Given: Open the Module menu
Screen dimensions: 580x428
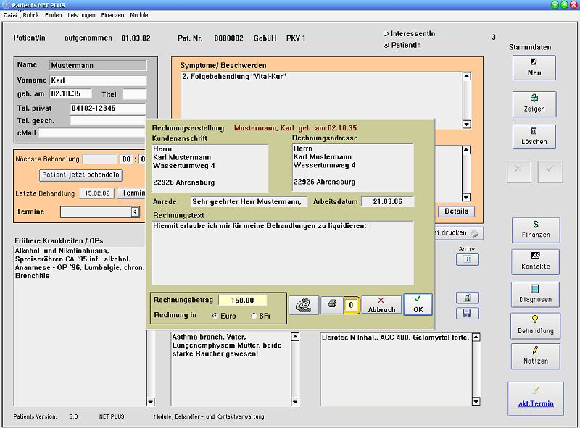Looking at the screenshot, I should coord(138,15).
